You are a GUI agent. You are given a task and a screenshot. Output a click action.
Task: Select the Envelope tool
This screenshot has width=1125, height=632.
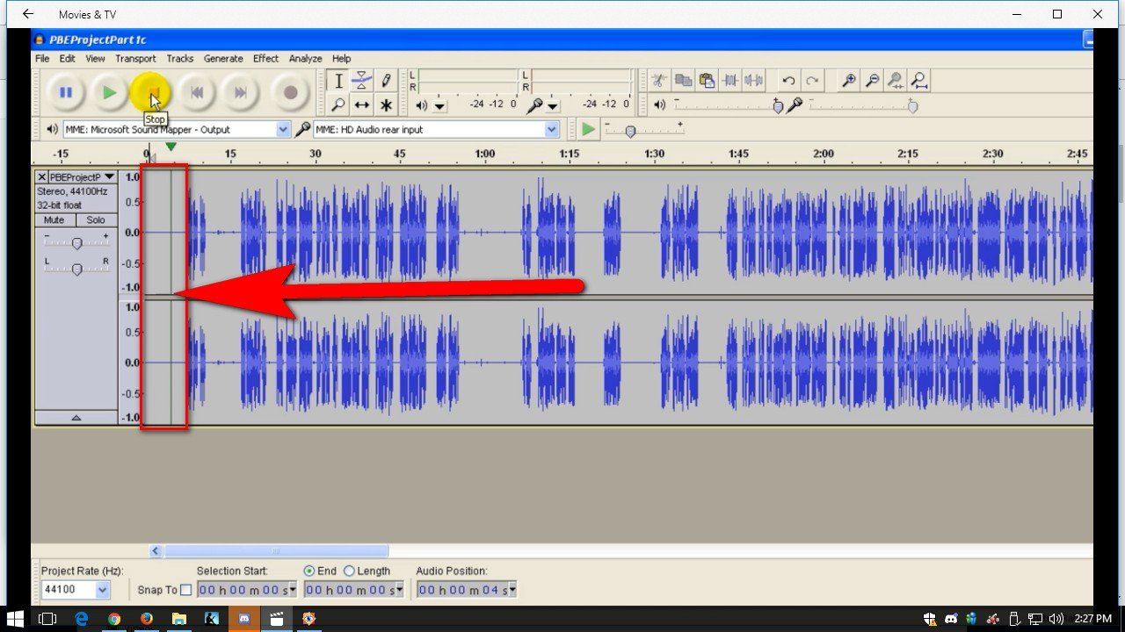362,81
